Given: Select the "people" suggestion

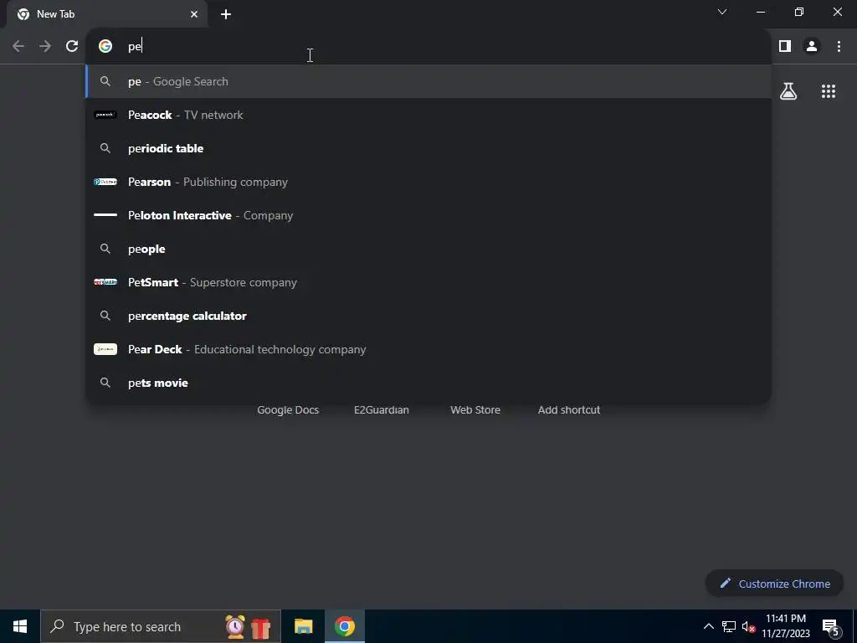Looking at the screenshot, I should pos(428,249).
